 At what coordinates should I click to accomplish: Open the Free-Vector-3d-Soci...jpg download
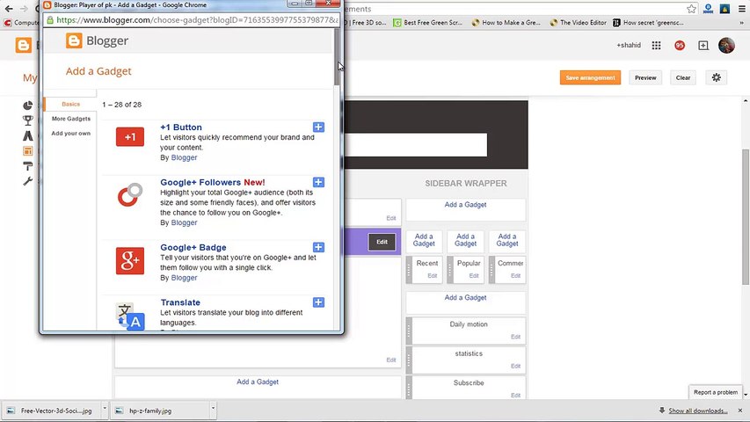(52, 411)
